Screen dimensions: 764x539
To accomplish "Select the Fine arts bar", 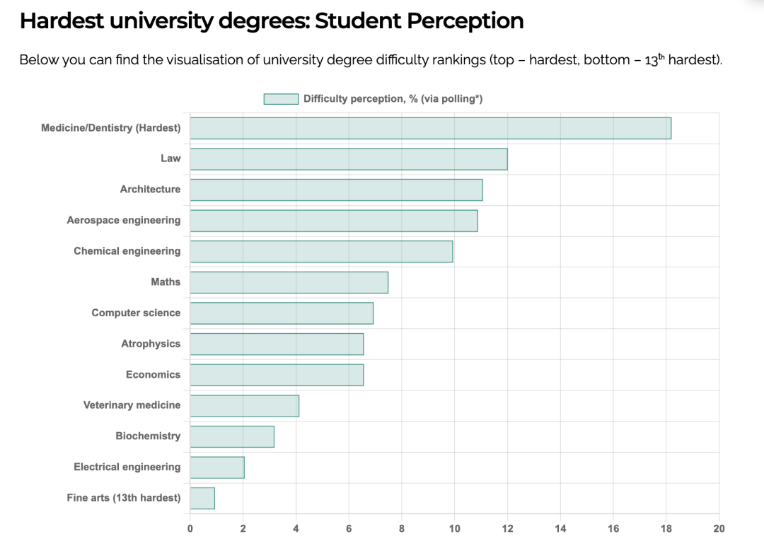I will pyautogui.click(x=202, y=498).
